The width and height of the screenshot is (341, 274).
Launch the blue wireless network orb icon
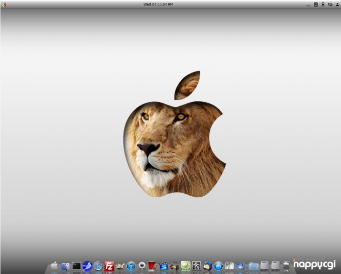(240, 266)
